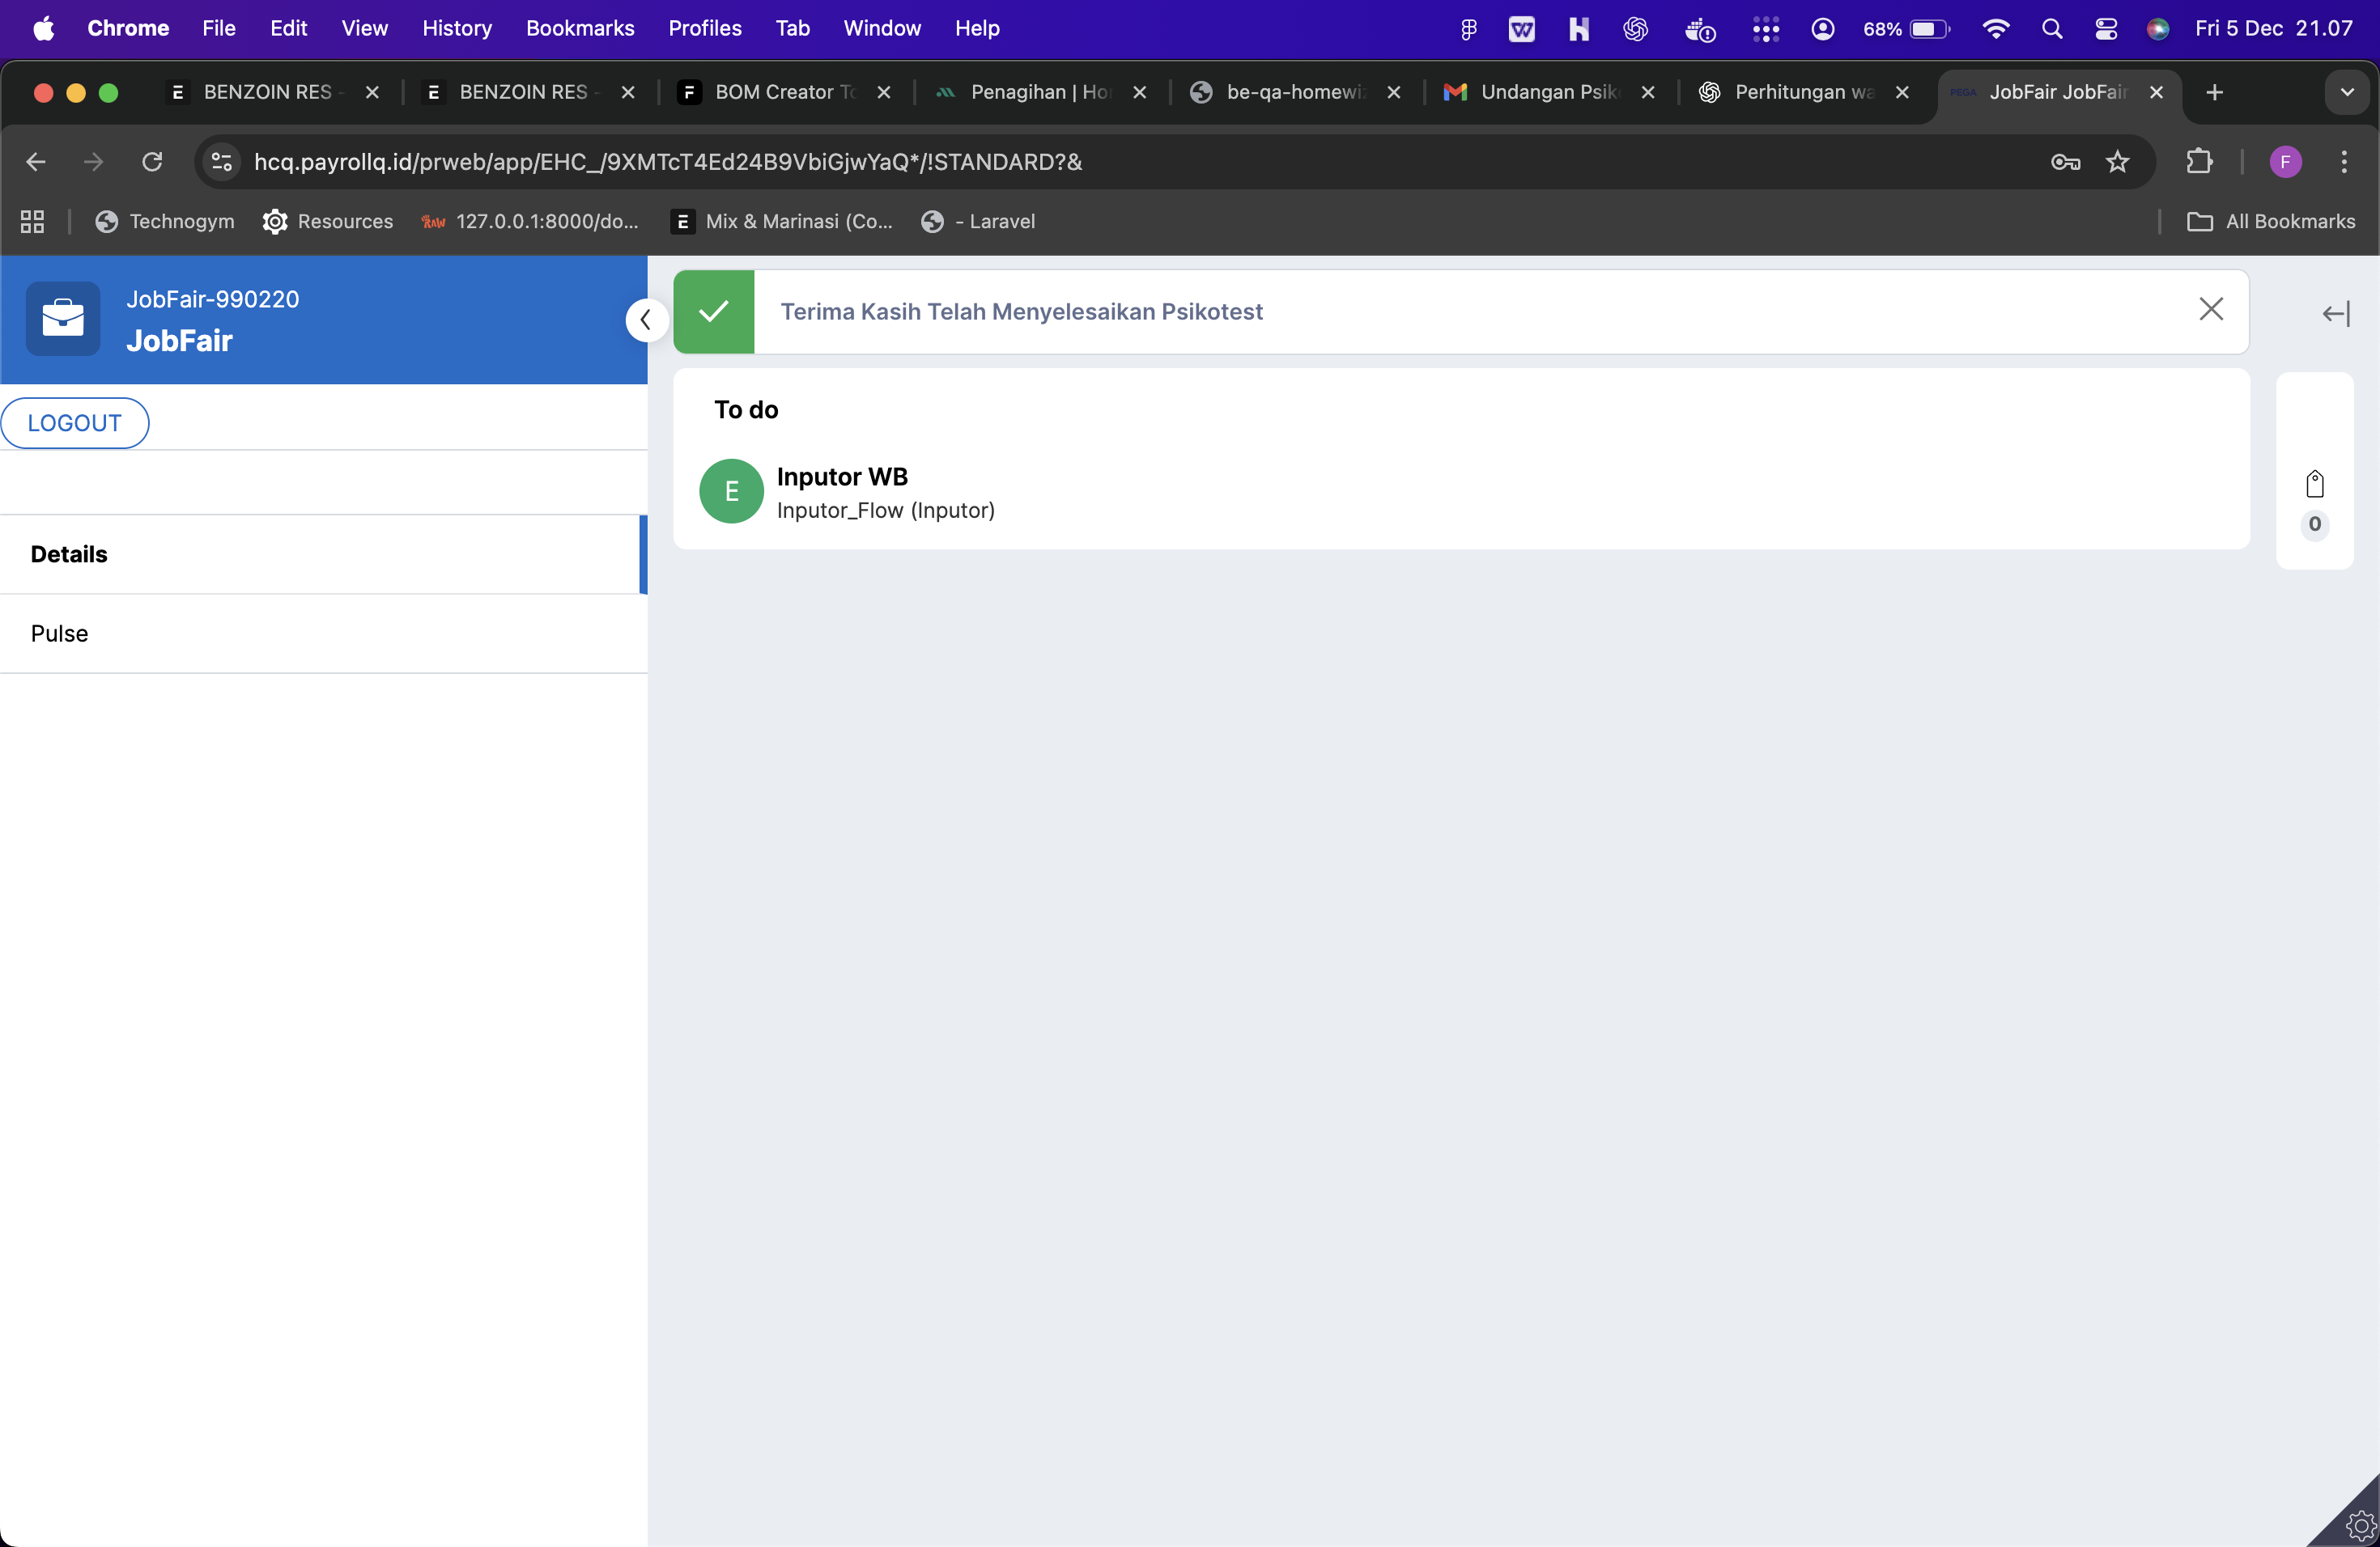Viewport: 2380px width, 1547px height.
Task: Reload the current page
Action: (x=152, y=162)
